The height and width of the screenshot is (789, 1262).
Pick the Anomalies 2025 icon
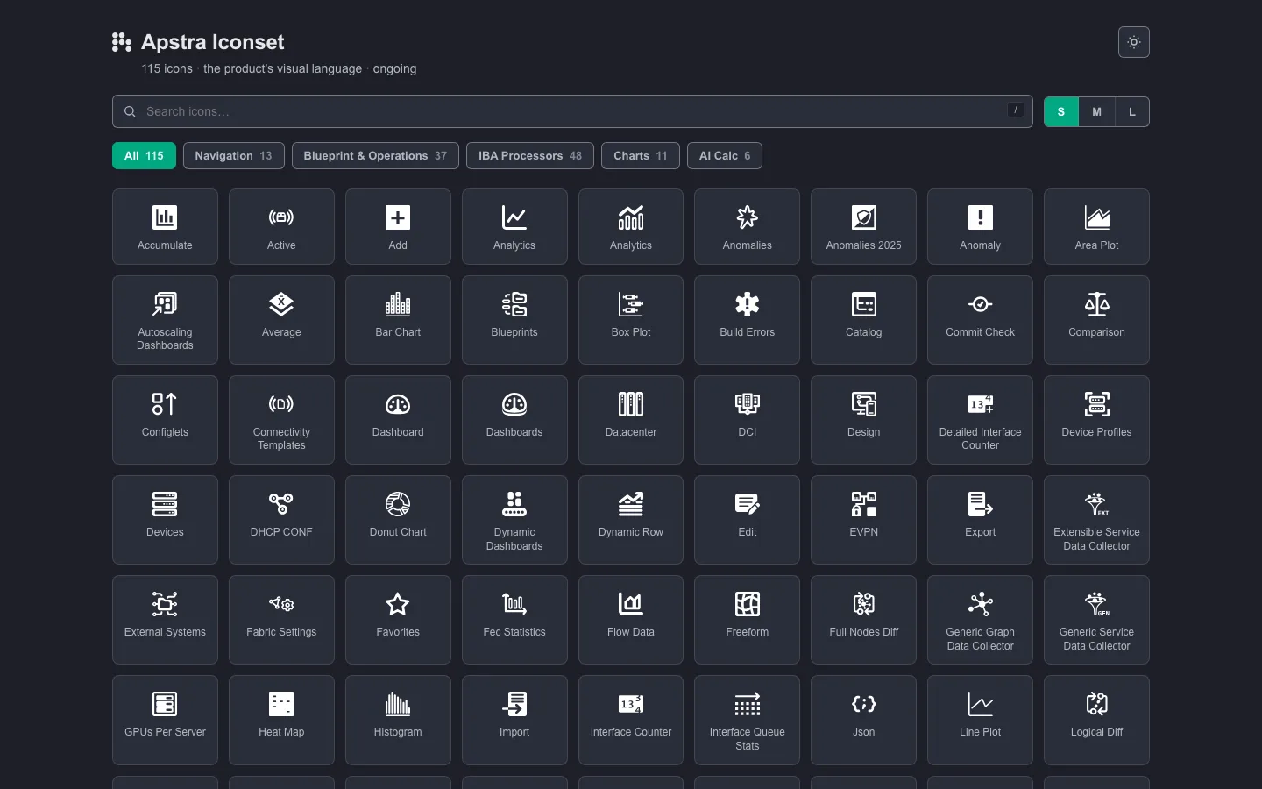pos(863,226)
